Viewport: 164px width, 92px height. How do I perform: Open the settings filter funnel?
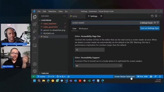pos(158,23)
